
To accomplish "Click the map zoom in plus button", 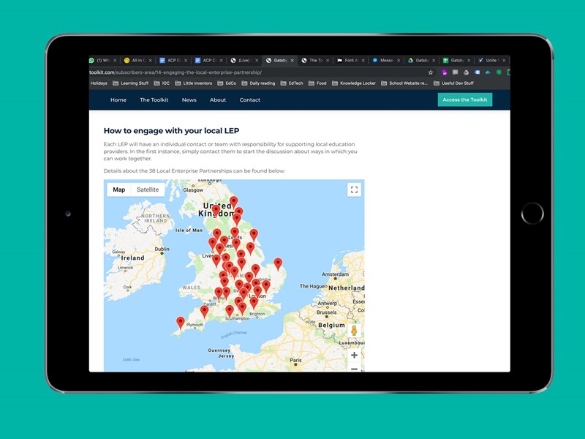I will [354, 355].
